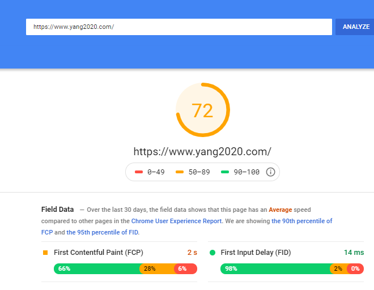Click the orange 50–89 legend marker
This screenshot has height=290, width=374.
click(180, 172)
